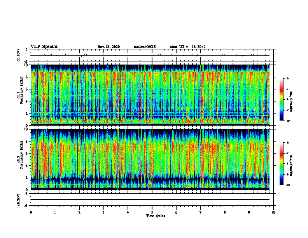308x238 pixels.
Task: Click the ch.3 voltage waveform trace
Action: pyautogui.click(x=150, y=199)
